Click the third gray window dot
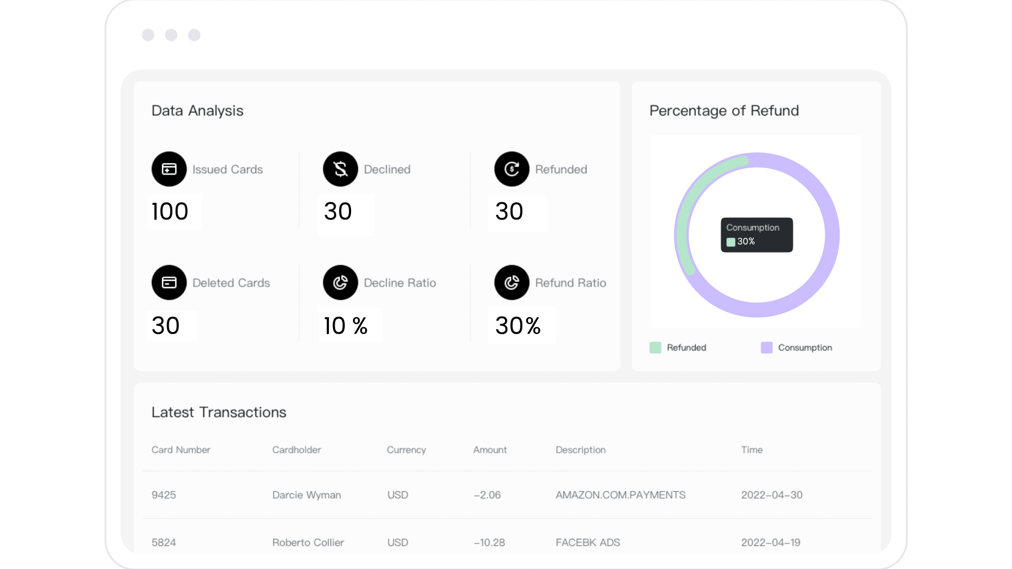The image size is (1012, 569). pyautogui.click(x=194, y=35)
